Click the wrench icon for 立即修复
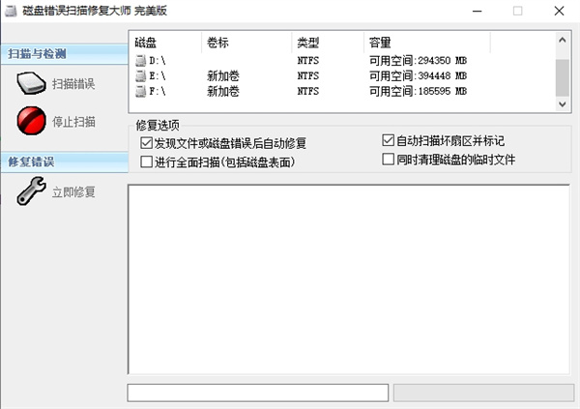This screenshot has width=580, height=409. [31, 191]
